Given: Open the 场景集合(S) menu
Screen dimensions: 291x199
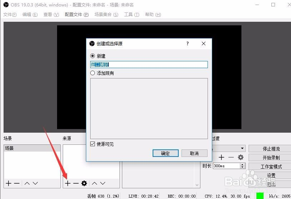Looking at the screenshot, I should tap(106, 15).
